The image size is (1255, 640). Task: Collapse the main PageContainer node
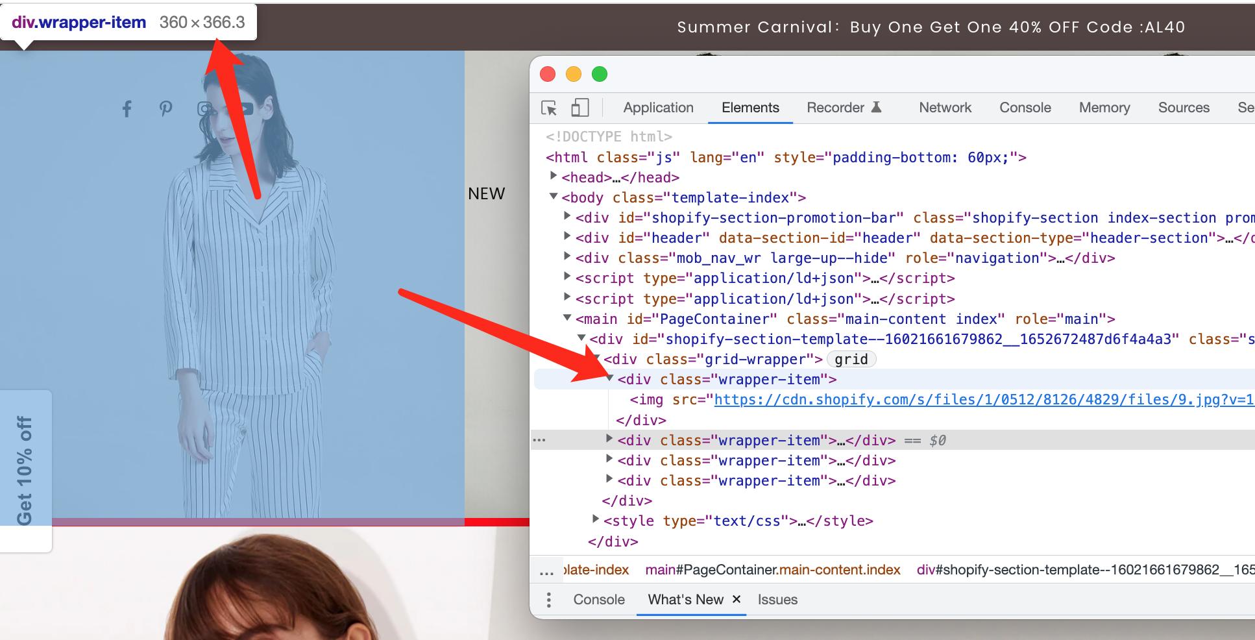[x=567, y=318]
